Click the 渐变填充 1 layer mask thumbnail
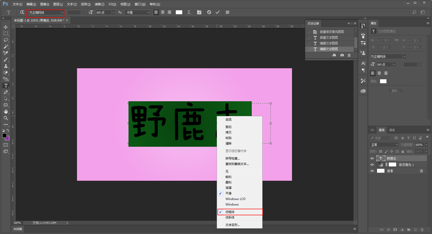The image size is (432, 234). (392, 164)
